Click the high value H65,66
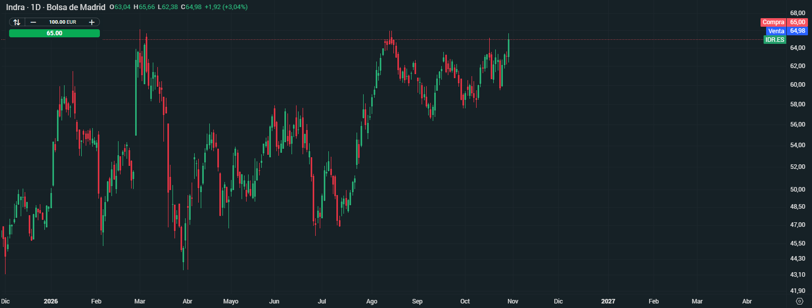The height and width of the screenshot is (308, 812). point(144,7)
